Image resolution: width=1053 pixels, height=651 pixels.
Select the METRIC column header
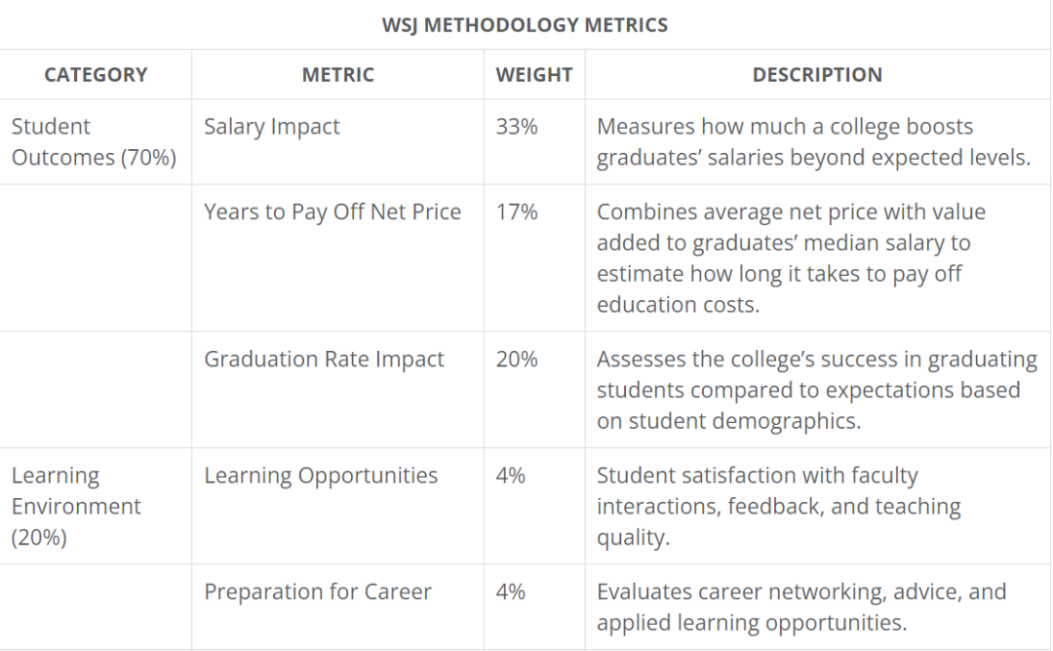pyautogui.click(x=337, y=75)
